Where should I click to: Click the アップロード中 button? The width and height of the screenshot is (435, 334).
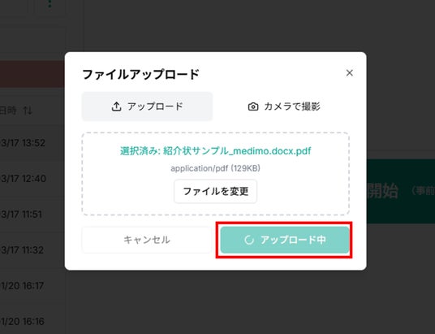coord(285,240)
